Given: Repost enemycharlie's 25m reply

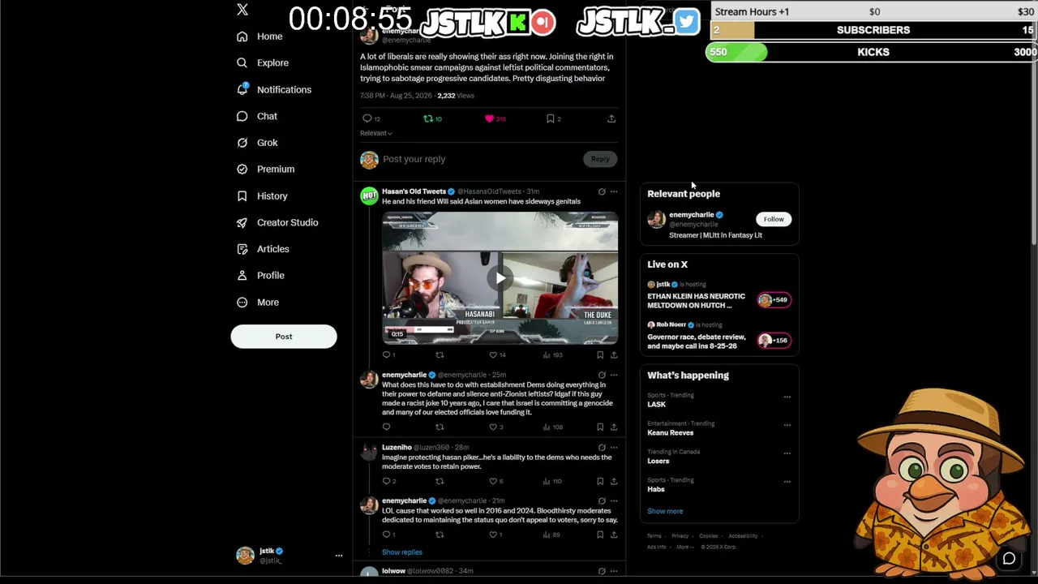Looking at the screenshot, I should 440,427.
